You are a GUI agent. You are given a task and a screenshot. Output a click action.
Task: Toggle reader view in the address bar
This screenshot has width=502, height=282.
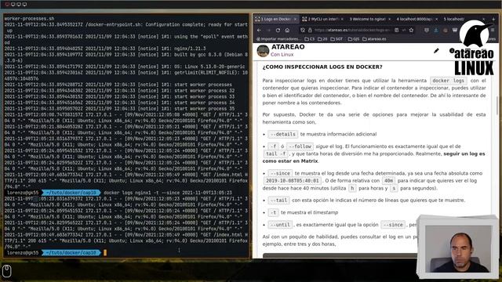(396, 30)
